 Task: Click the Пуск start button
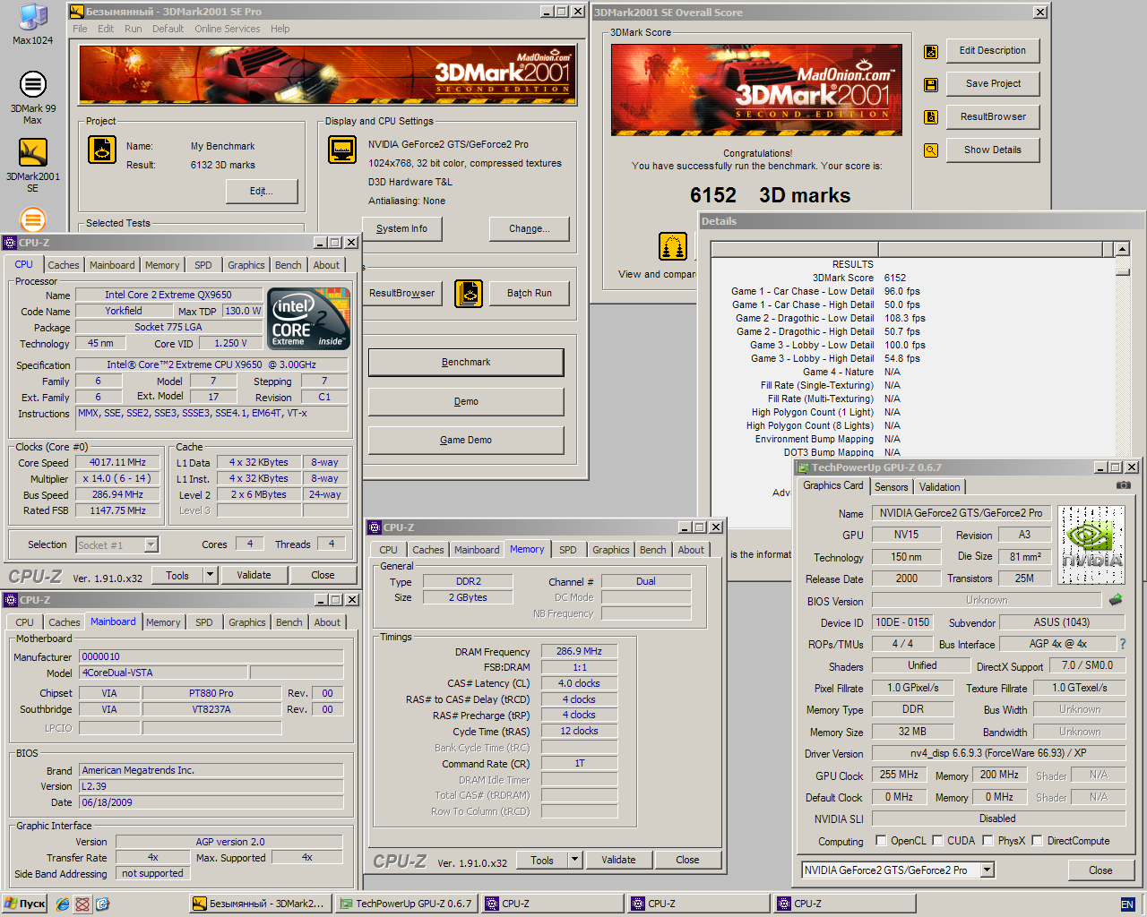pos(25,904)
